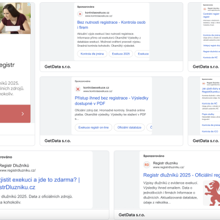The height and width of the screenshot is (220, 220).
Task: Click the AdChoices icon on the woman photo
Action: click(x=29, y=4)
